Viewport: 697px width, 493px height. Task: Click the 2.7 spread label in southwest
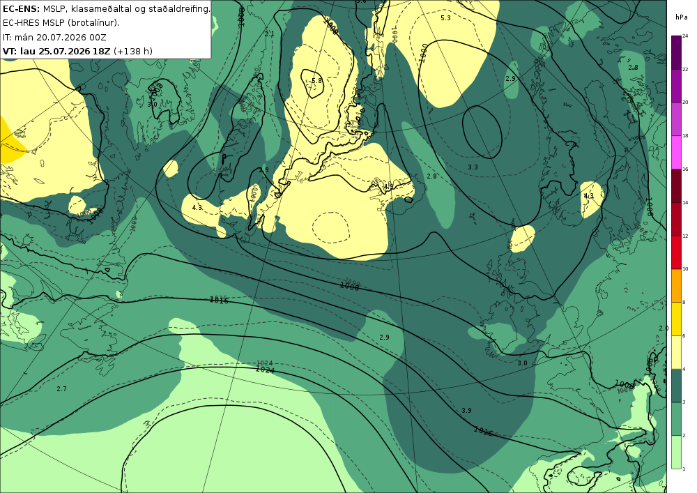tap(62, 389)
